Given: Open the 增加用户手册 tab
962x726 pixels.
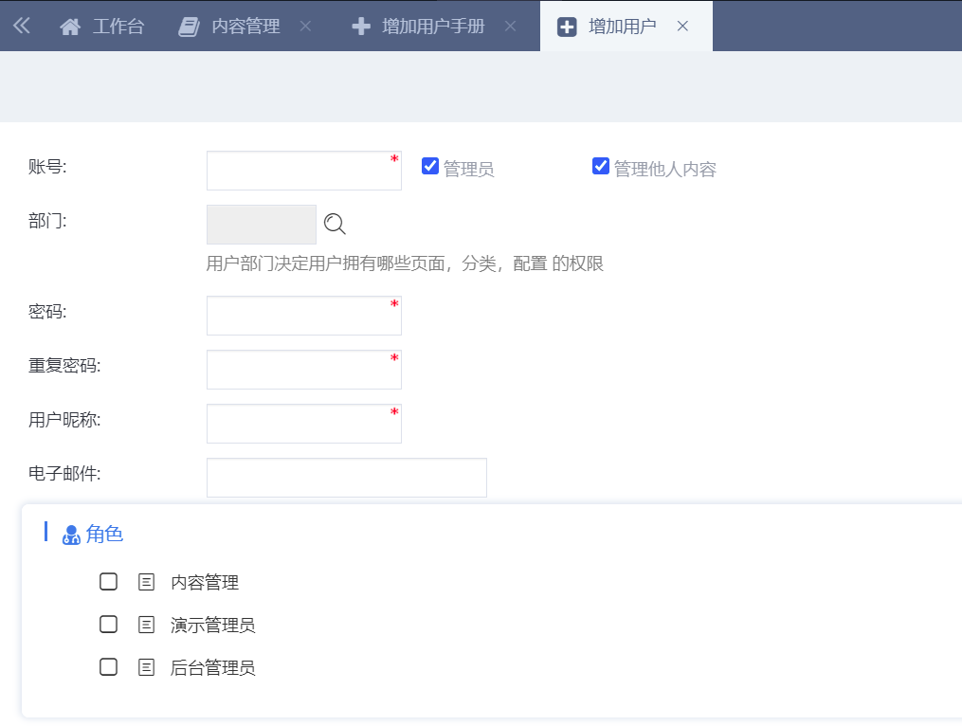Looking at the screenshot, I should pos(420,27).
